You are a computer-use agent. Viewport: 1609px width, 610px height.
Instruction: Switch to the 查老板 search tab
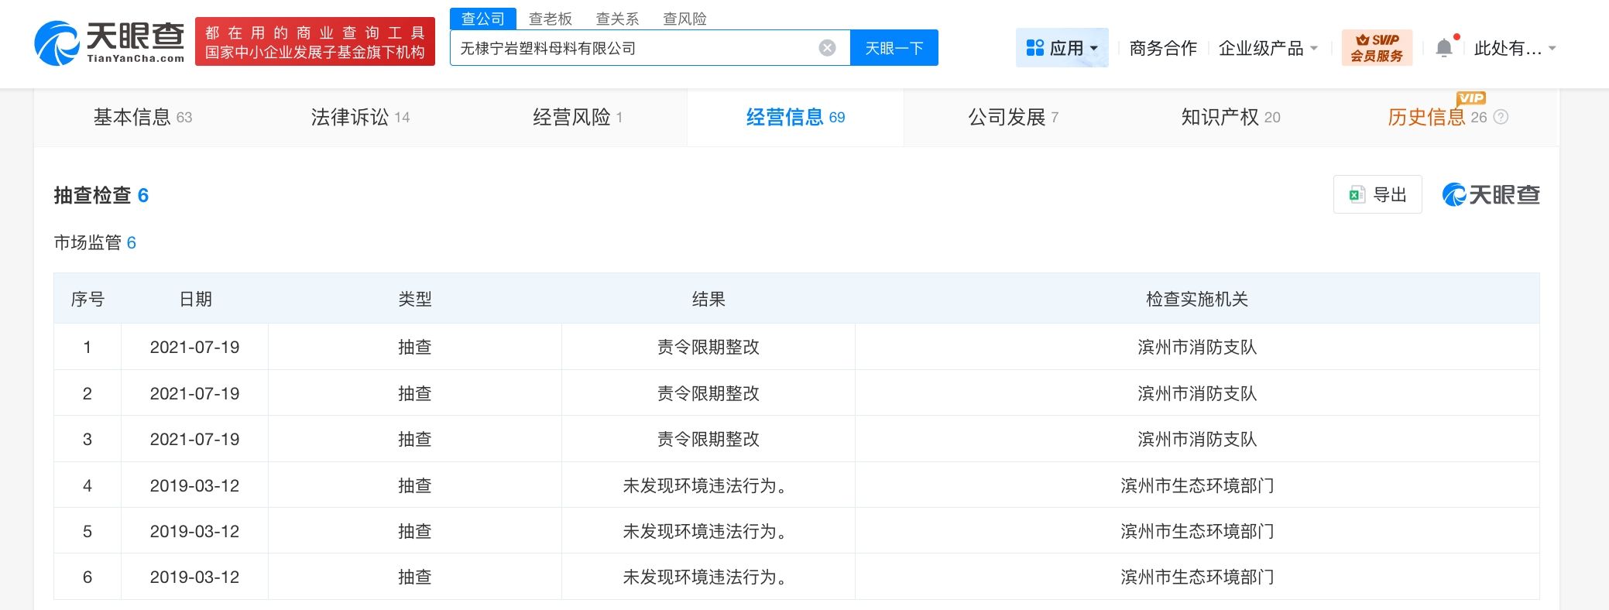point(551,19)
